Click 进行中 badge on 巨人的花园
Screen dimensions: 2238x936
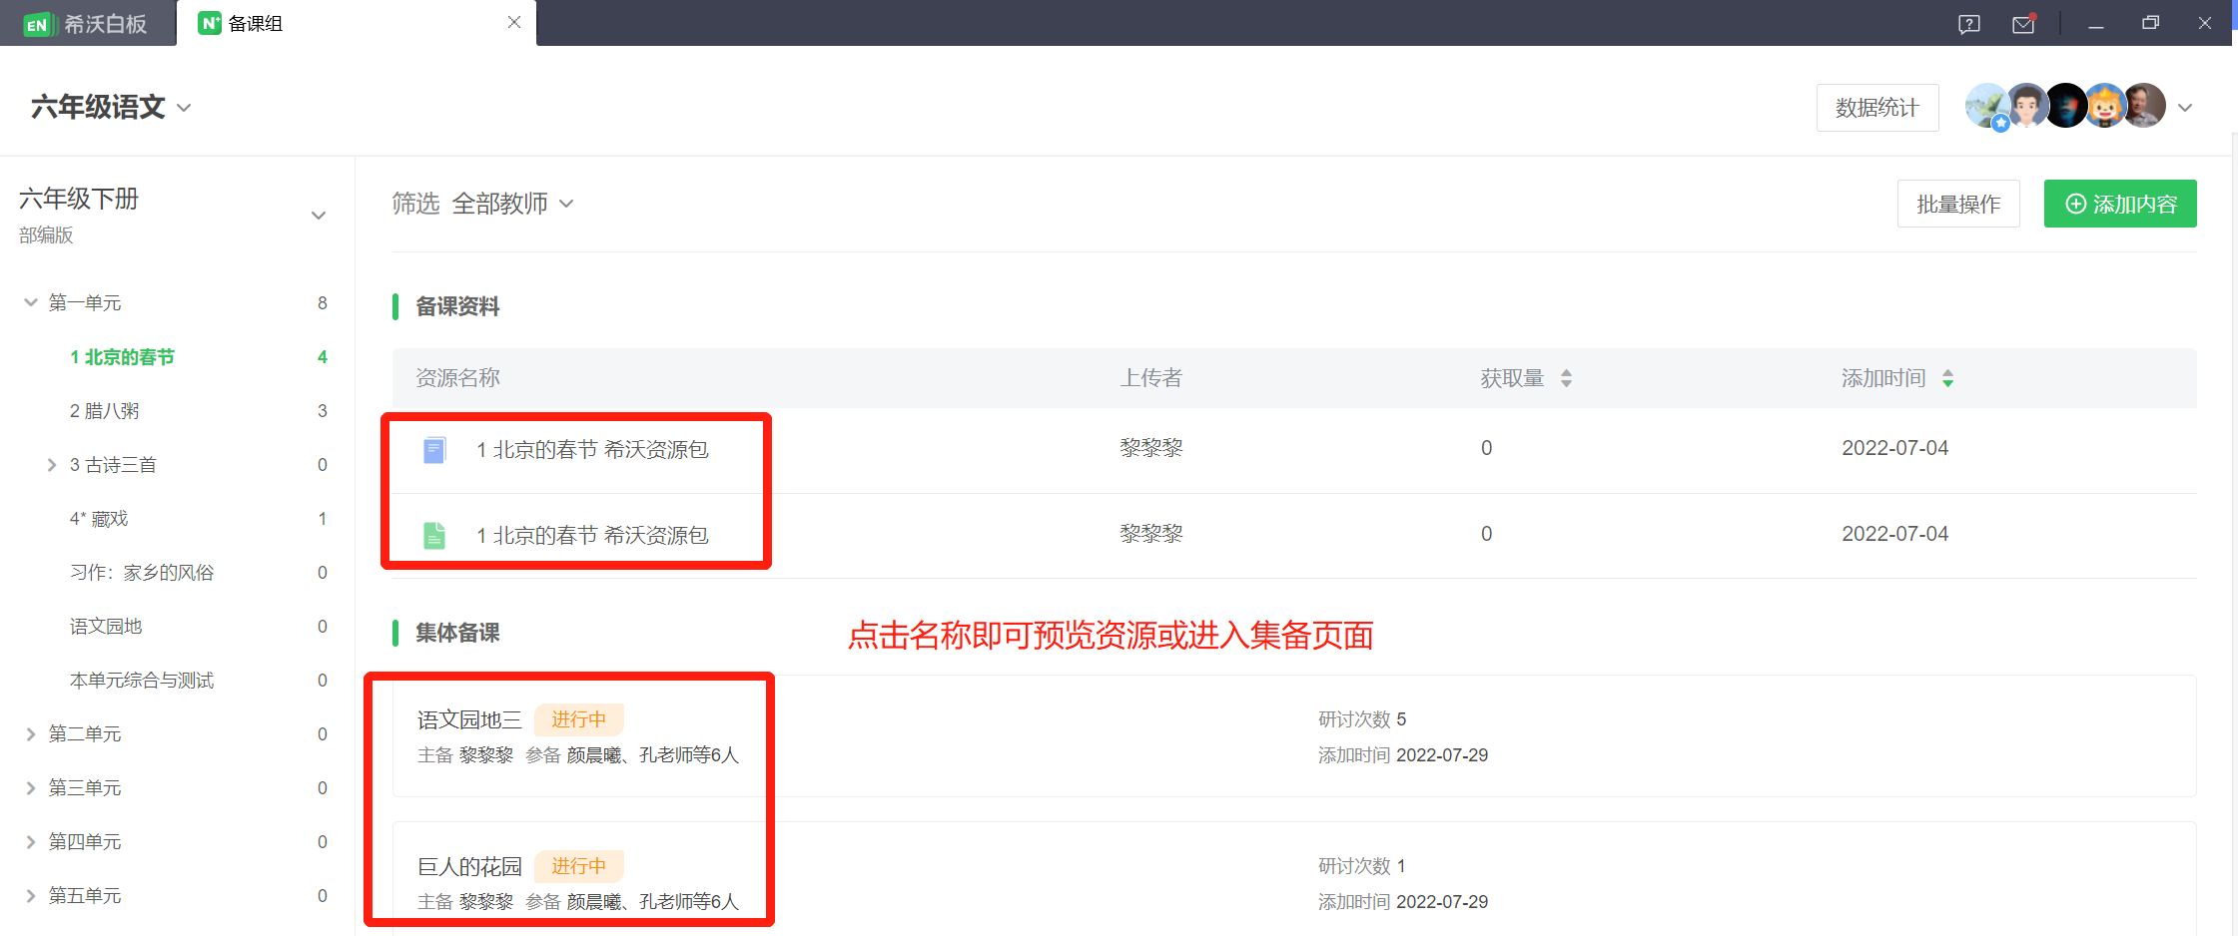coord(579,866)
